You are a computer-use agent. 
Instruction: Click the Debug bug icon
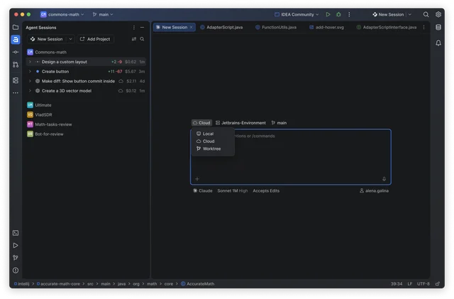click(x=338, y=14)
